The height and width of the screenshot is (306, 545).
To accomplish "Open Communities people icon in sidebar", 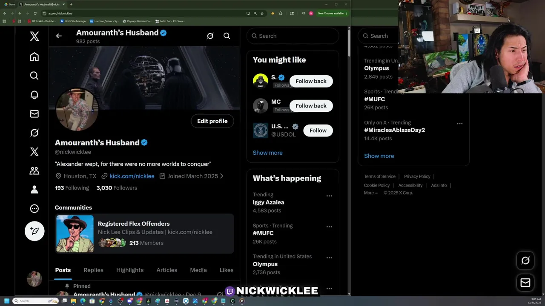I will (34, 171).
